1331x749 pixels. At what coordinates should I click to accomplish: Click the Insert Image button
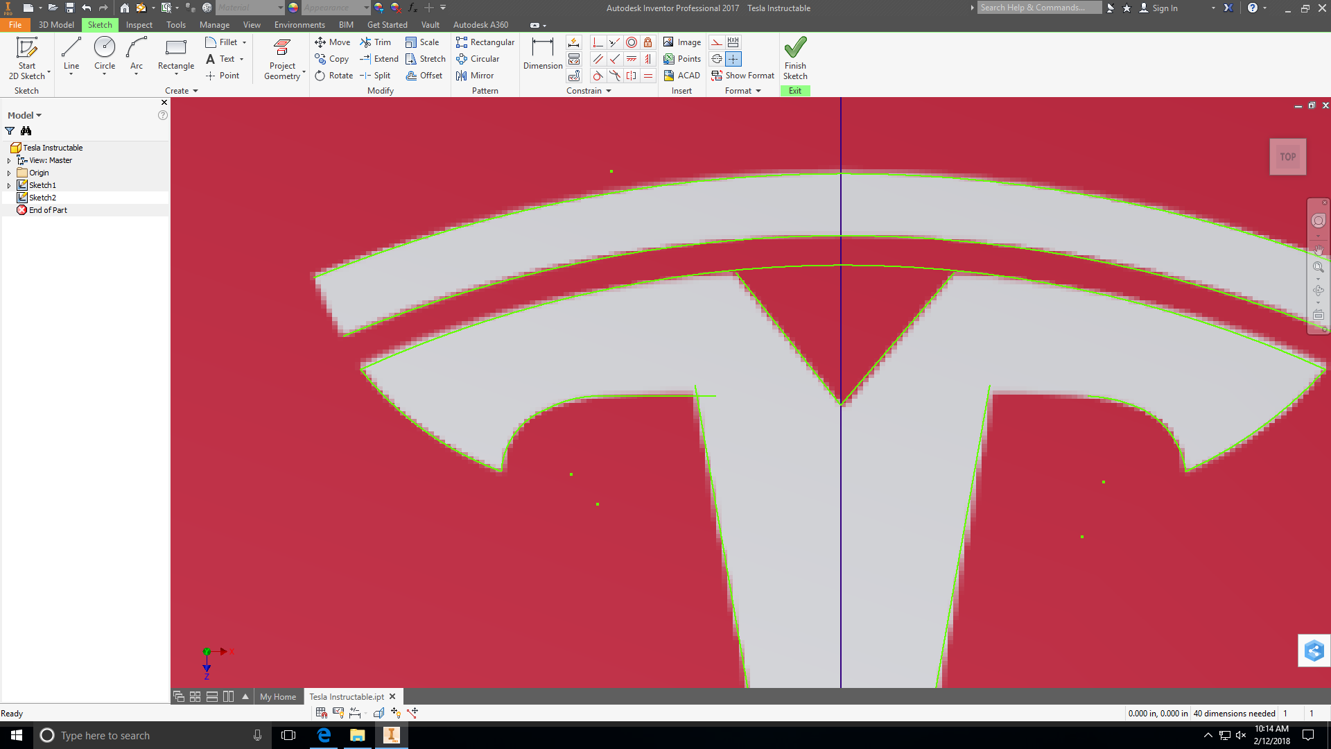pyautogui.click(x=682, y=42)
